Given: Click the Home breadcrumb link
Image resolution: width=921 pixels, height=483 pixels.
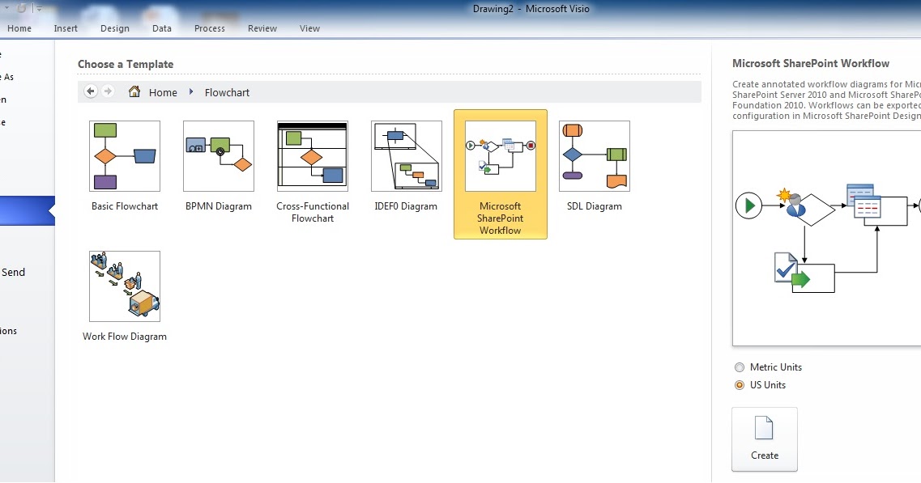Looking at the screenshot, I should (163, 92).
